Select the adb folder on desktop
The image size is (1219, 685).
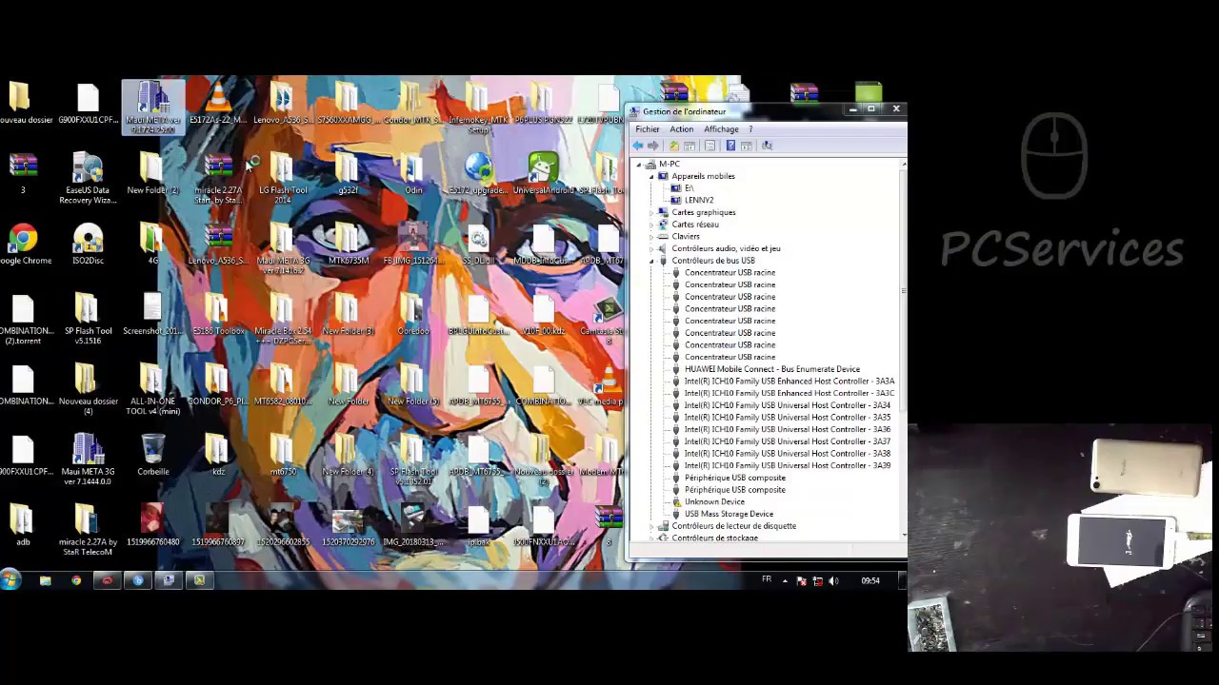(23, 525)
